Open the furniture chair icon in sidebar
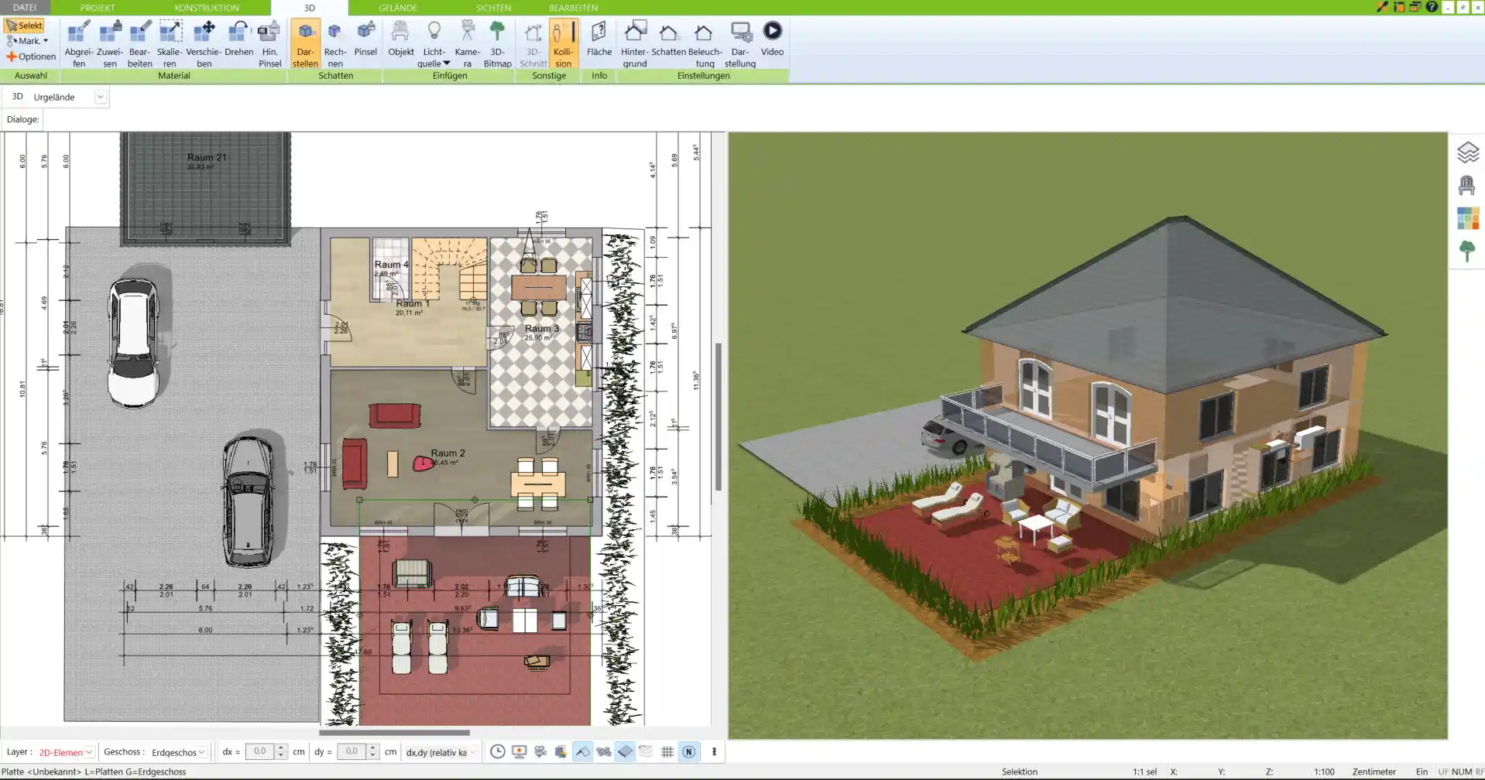This screenshot has height=780, width=1485. pos(1467,186)
